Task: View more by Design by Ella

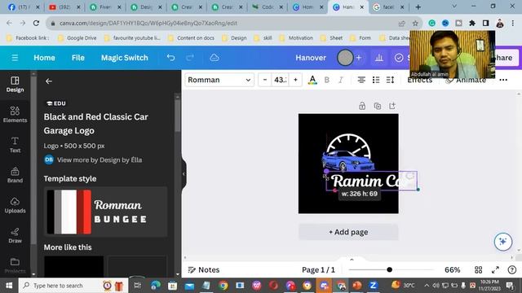Action: [x=100, y=160]
